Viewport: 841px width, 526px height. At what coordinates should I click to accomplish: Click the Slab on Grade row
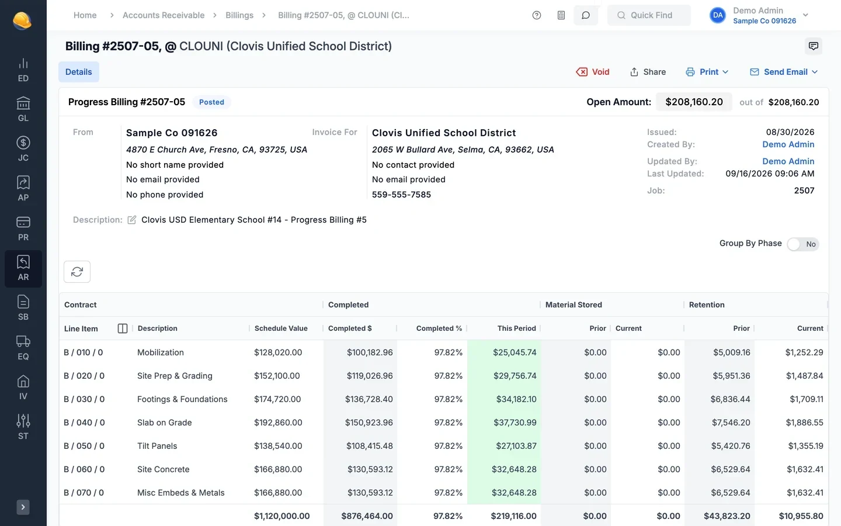pos(444,423)
